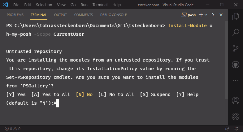Click the 'Install-Module' command text

point(187,26)
